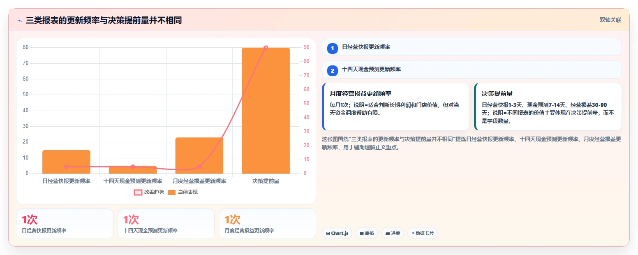Viewport: 638px width, 255px height.
Task: Click the 决策提前量 orange bar
Action: [266, 111]
